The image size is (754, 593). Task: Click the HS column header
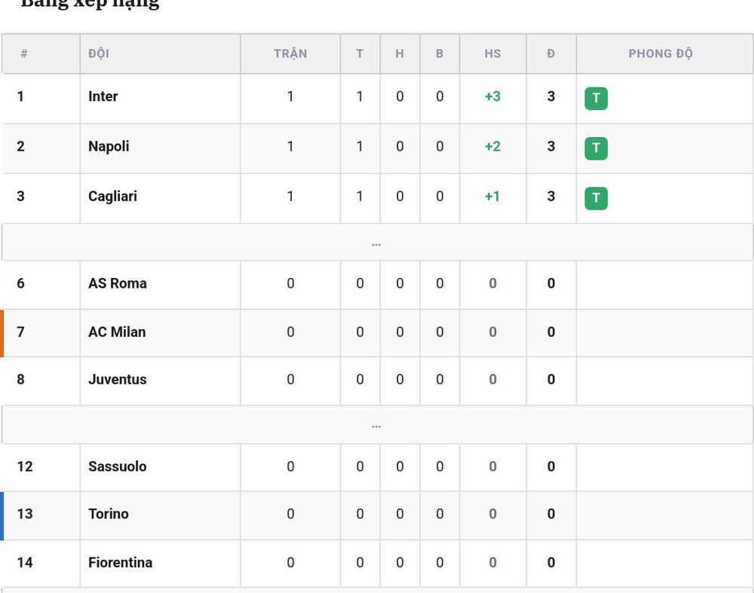(x=492, y=53)
